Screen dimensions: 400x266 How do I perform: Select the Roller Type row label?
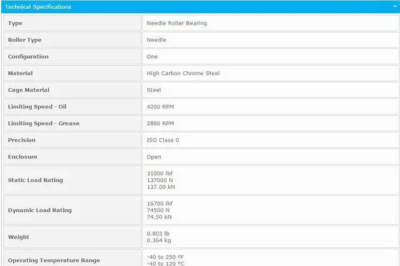pos(24,40)
